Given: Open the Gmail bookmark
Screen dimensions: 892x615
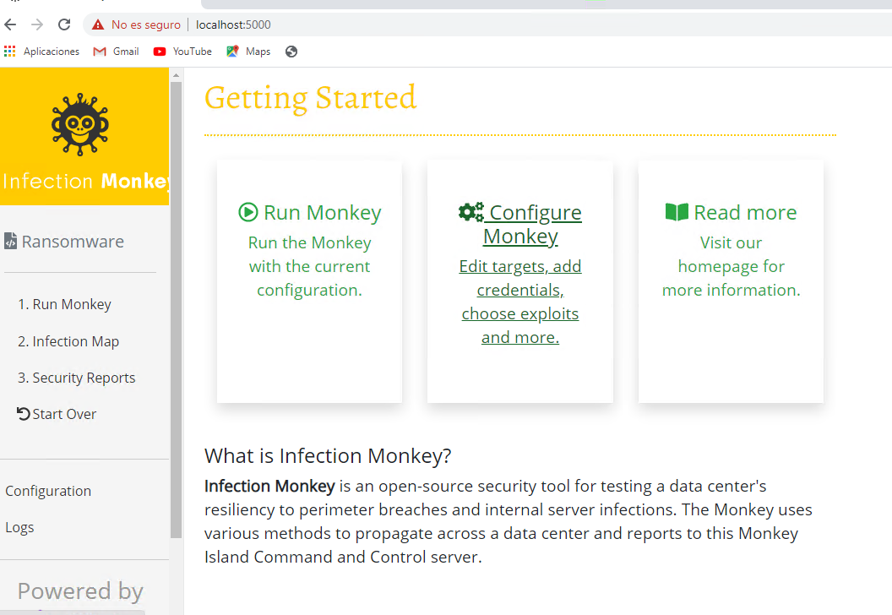Looking at the screenshot, I should click(x=116, y=52).
